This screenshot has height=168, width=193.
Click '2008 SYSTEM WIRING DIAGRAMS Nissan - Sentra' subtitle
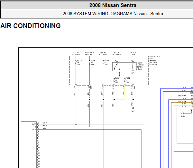click(113, 14)
